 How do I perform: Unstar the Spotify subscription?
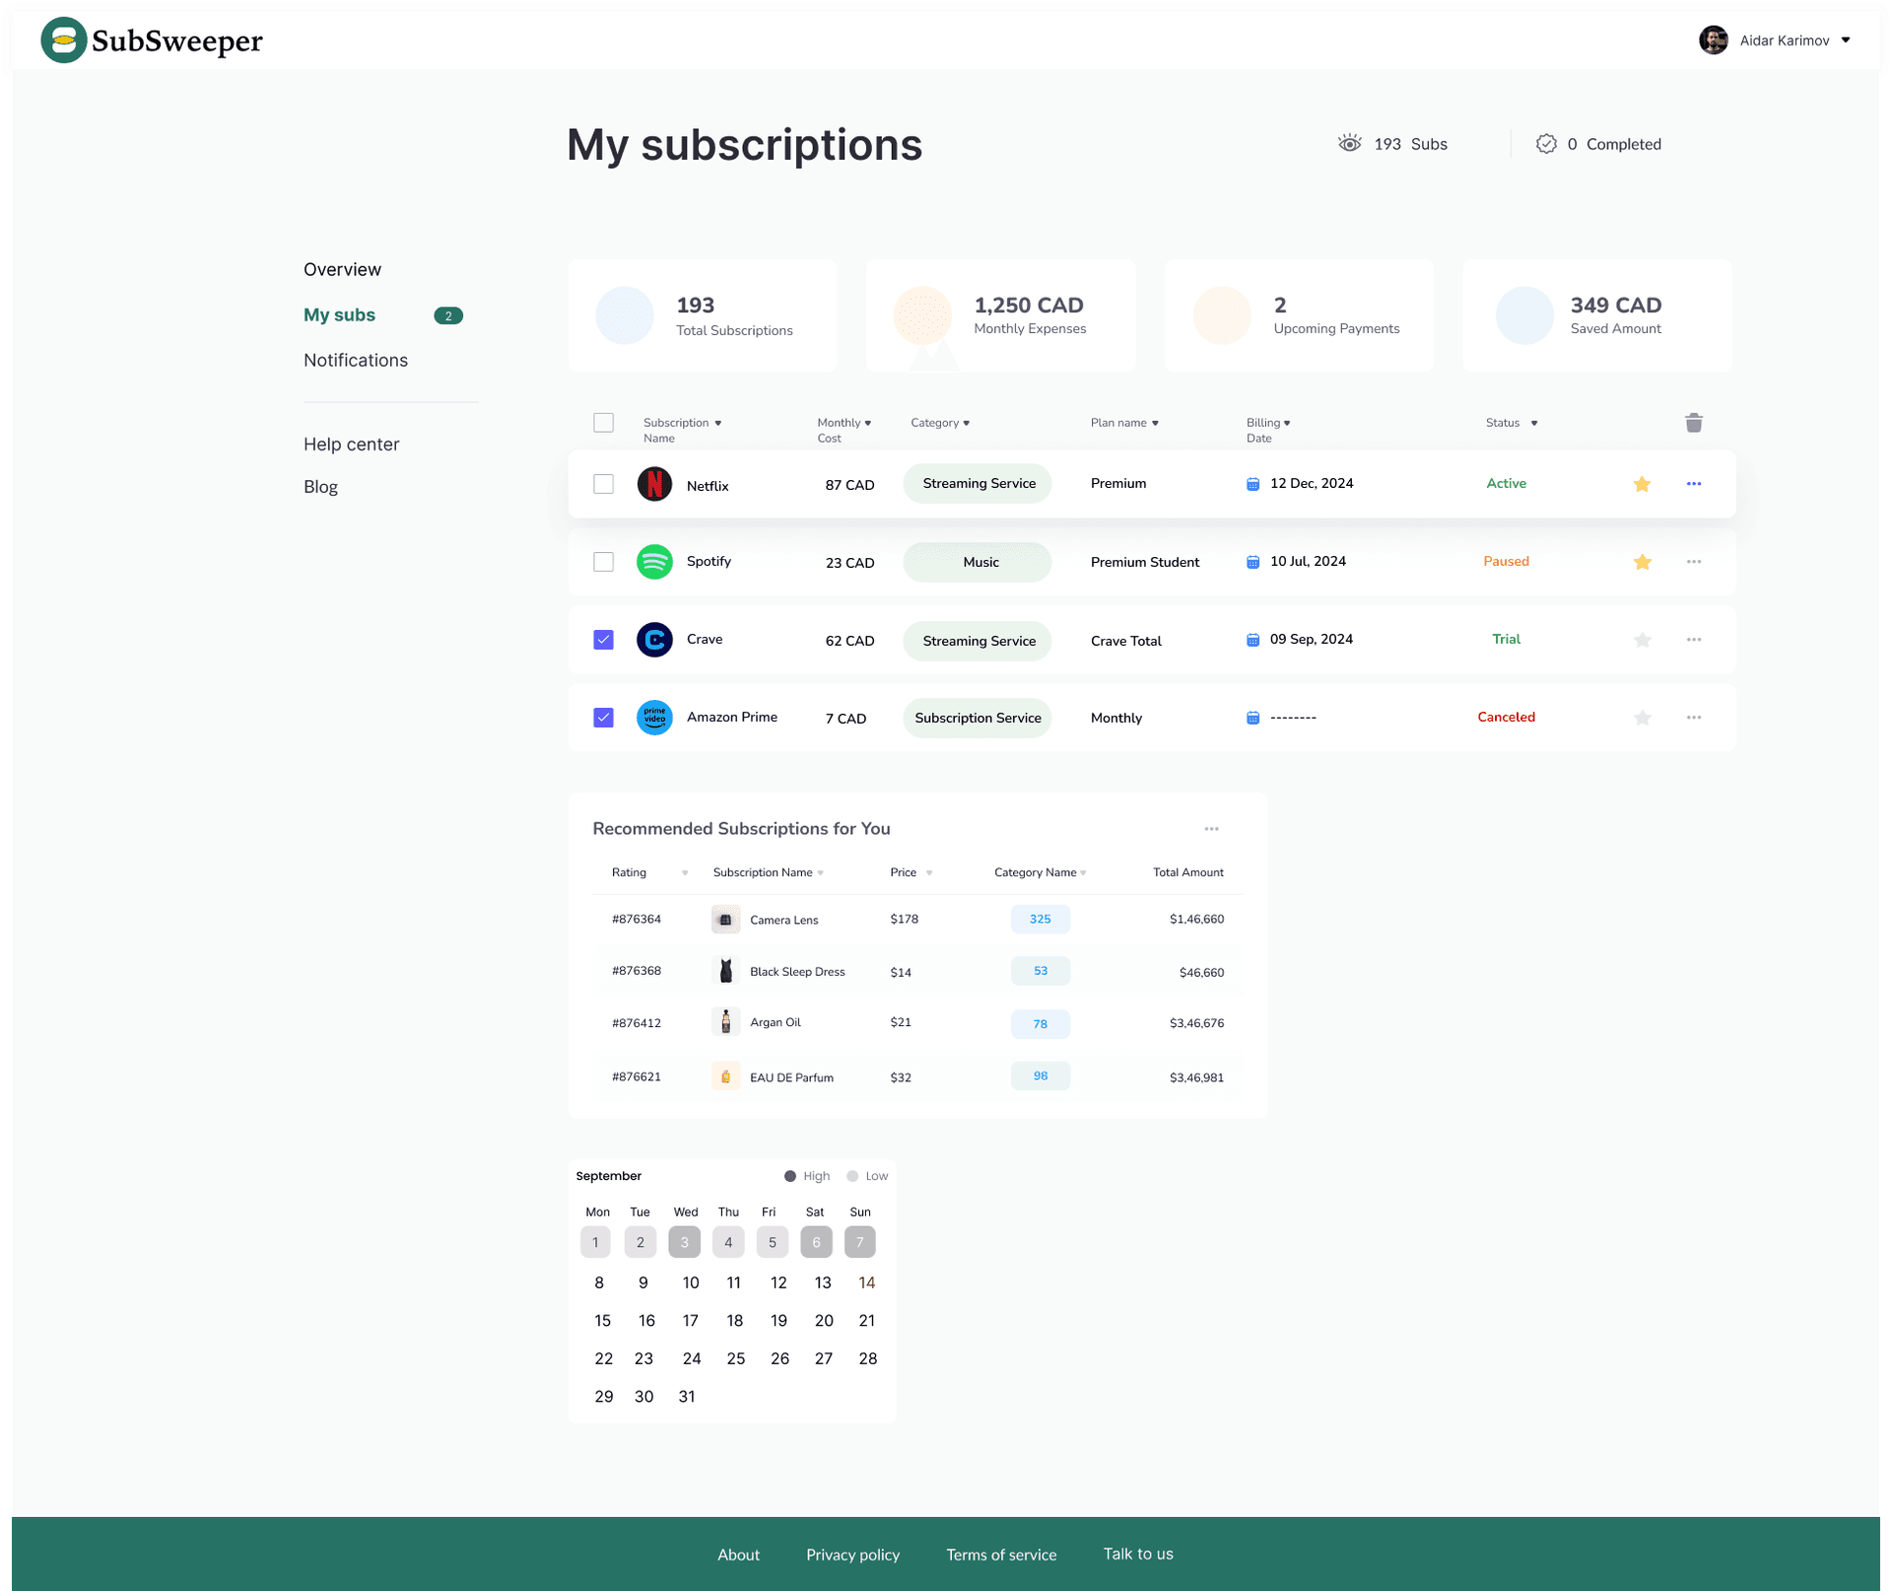click(1642, 562)
